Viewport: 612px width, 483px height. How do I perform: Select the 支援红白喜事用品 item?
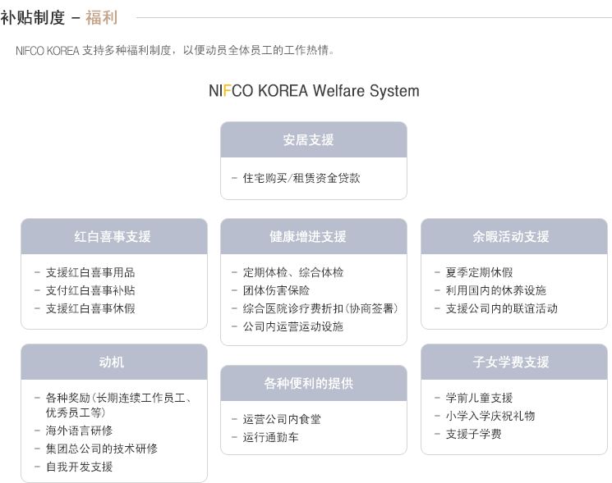tap(90, 272)
